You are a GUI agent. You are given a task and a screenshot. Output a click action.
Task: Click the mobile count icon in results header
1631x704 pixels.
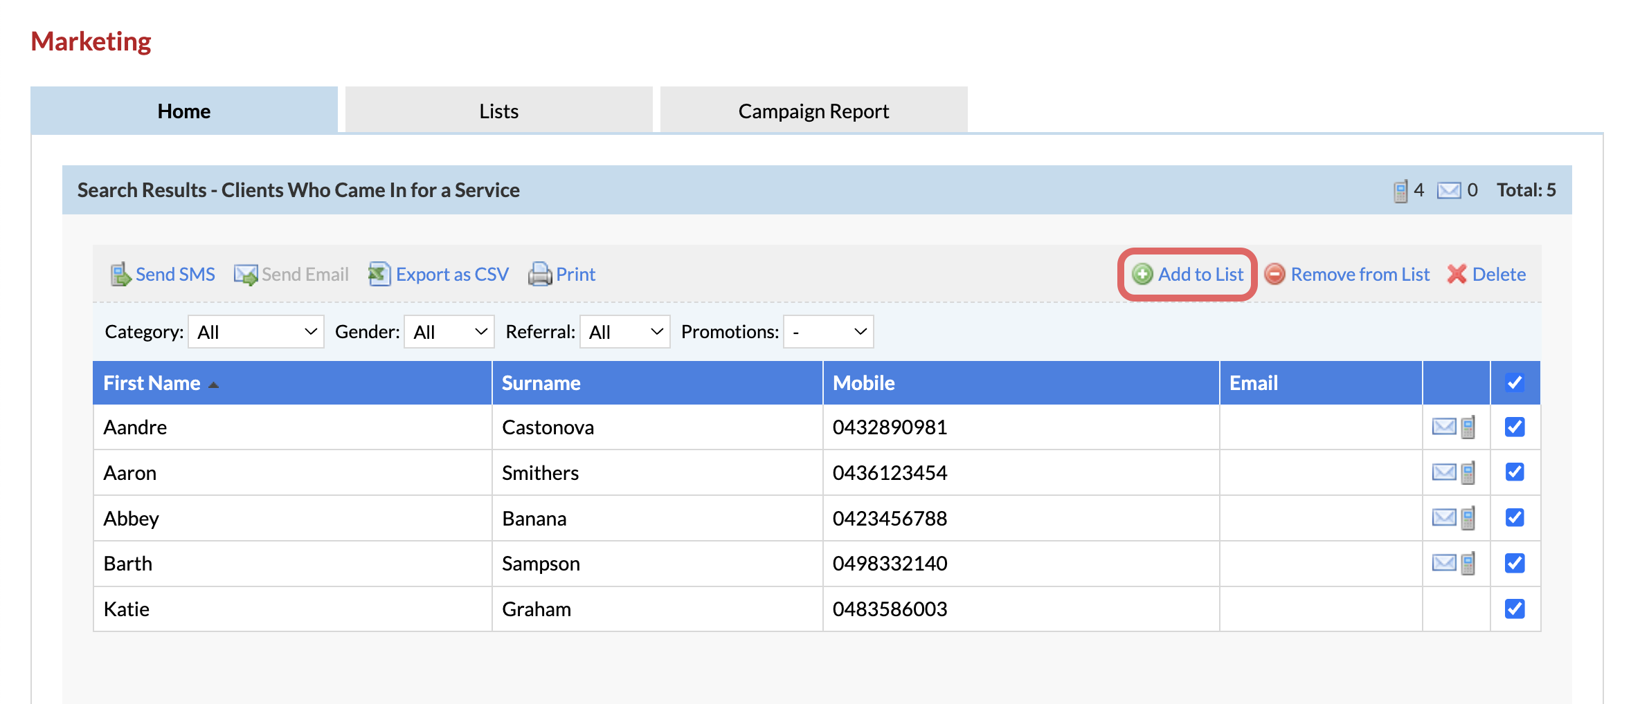pos(1400,191)
